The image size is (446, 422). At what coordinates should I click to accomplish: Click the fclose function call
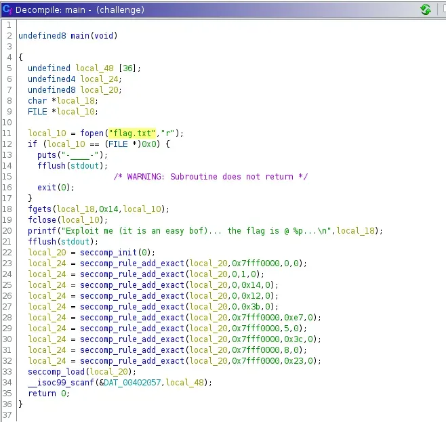(x=42, y=219)
